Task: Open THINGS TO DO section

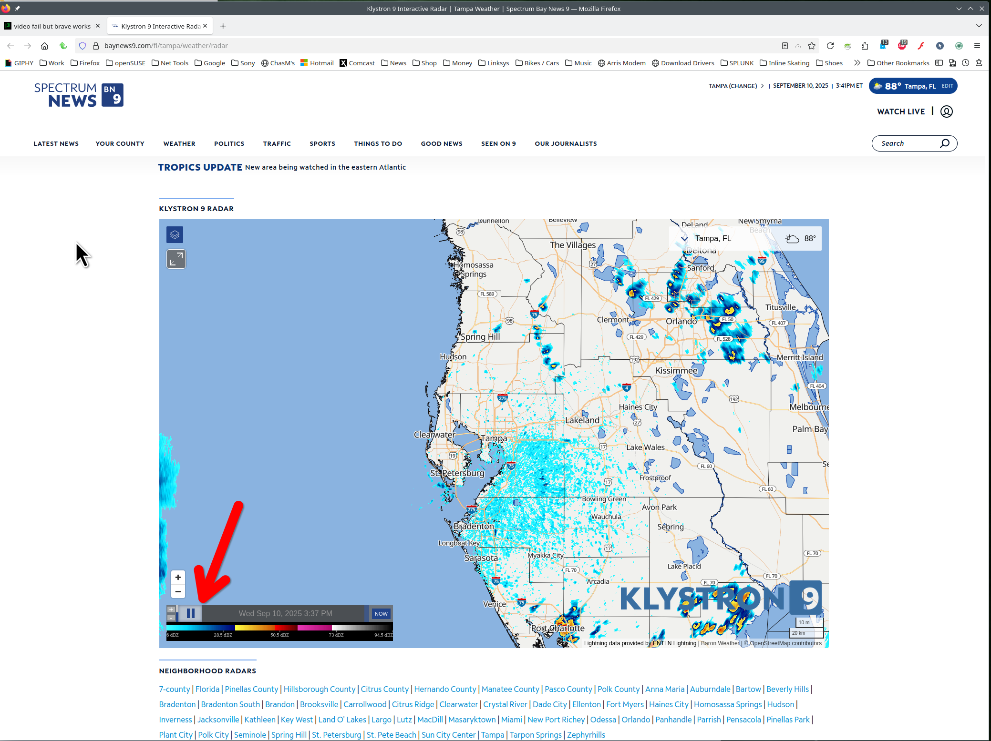Action: click(378, 143)
